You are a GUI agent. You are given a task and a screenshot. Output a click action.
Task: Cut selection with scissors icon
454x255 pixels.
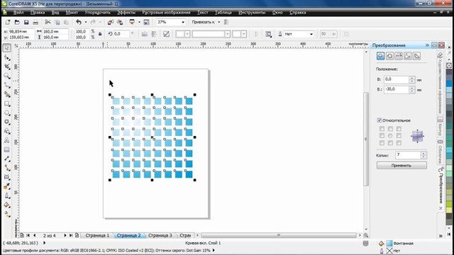[x=48, y=22]
